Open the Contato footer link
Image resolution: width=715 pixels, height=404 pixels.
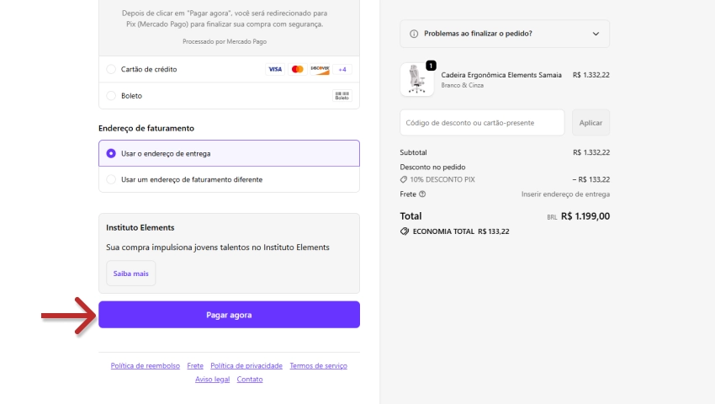[x=250, y=380]
